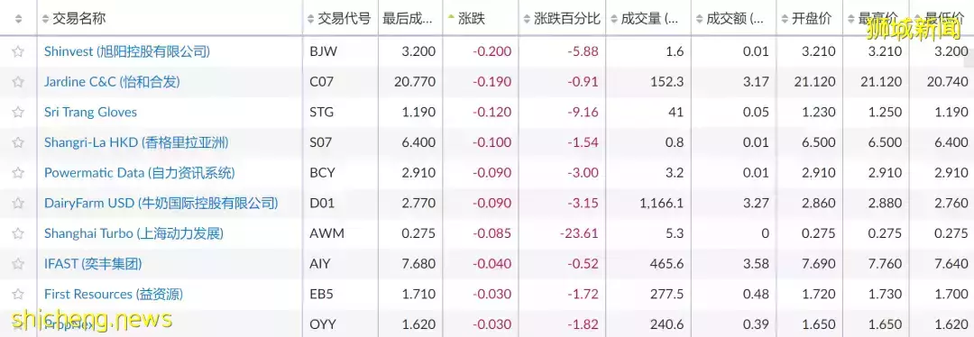This screenshot has width=974, height=337.
Task: Toggle favorite star for Jardine C&C
Action: (x=18, y=82)
